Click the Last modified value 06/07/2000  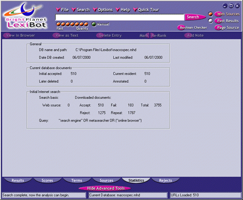coord(154,57)
